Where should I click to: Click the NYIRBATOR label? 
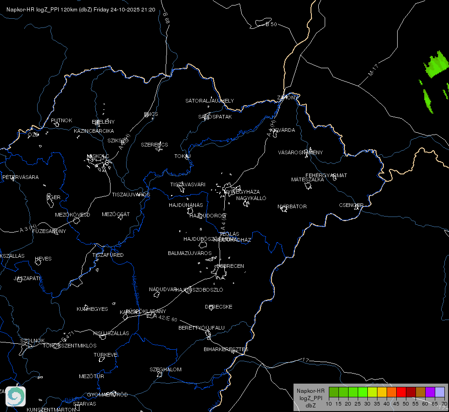coord(292,206)
